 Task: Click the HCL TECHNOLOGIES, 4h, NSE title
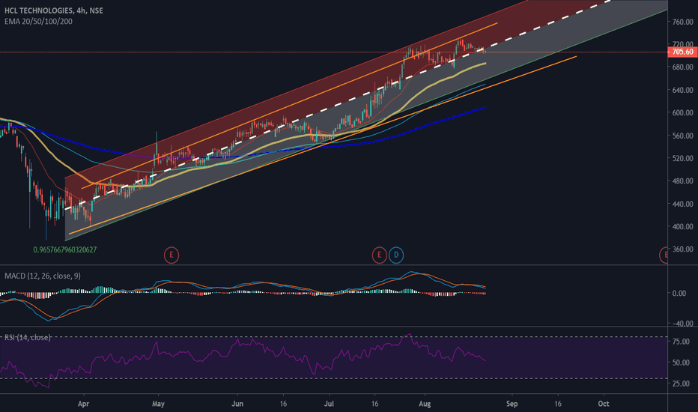pos(53,10)
